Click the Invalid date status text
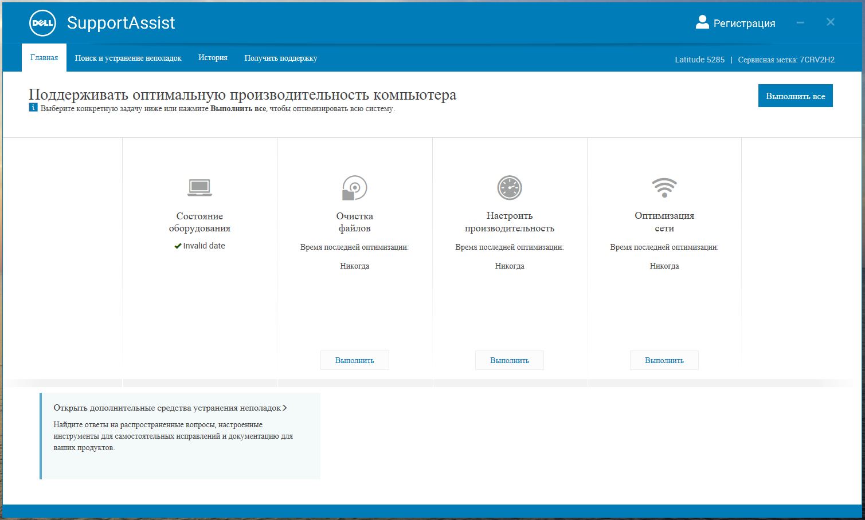 (204, 246)
